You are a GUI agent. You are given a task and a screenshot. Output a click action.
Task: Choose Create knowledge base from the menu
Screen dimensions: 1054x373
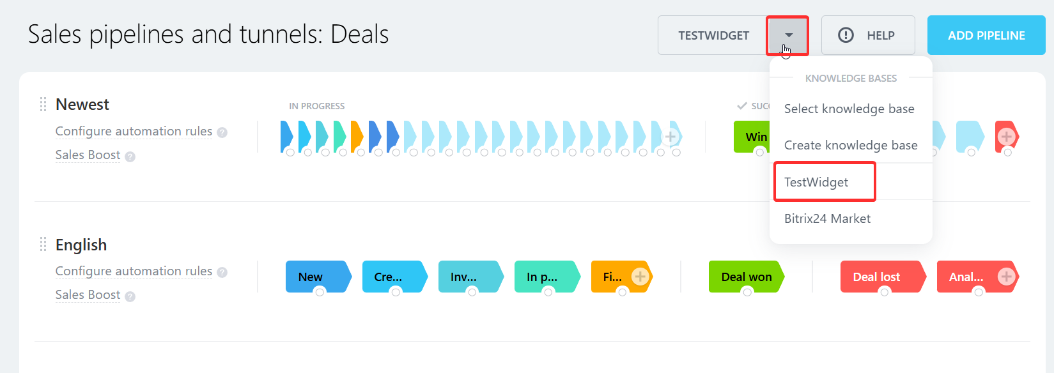pyautogui.click(x=851, y=145)
